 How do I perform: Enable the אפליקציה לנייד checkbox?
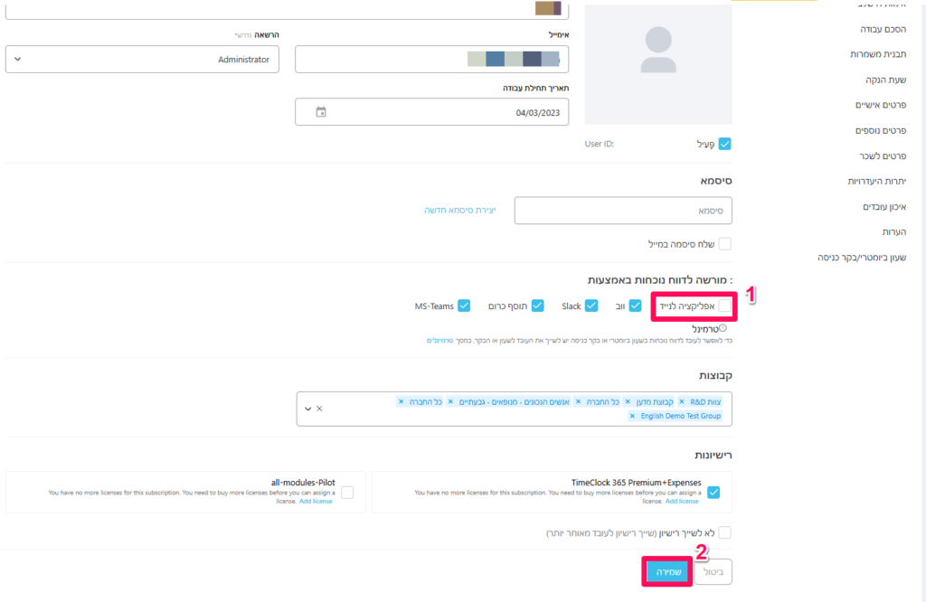click(724, 306)
